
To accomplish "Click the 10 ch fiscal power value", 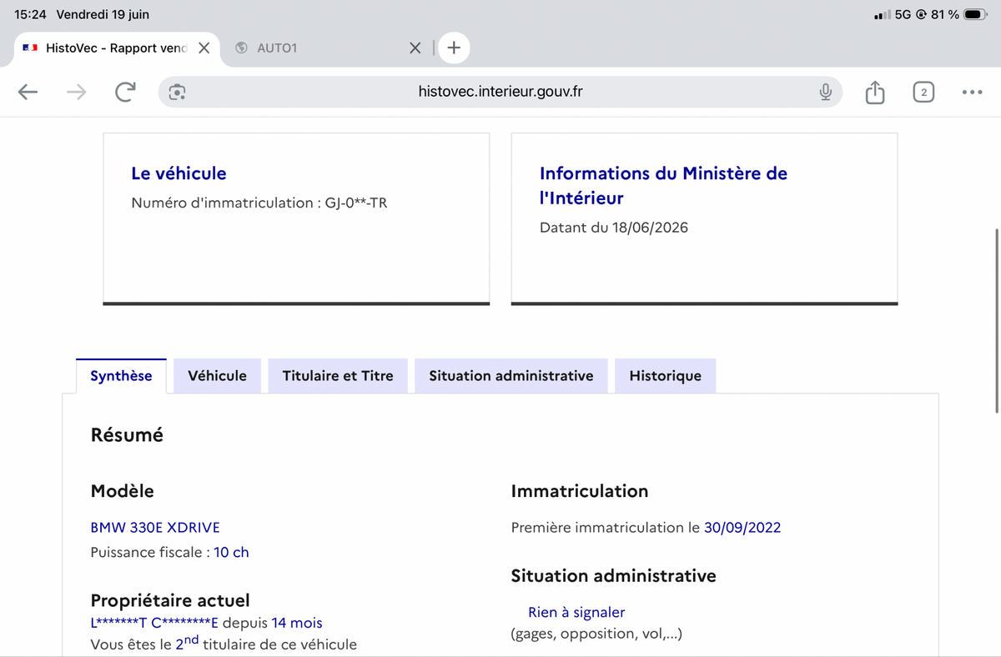I will click(x=231, y=552).
